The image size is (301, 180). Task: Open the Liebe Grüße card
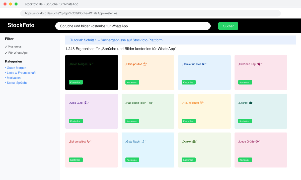pos(261,150)
